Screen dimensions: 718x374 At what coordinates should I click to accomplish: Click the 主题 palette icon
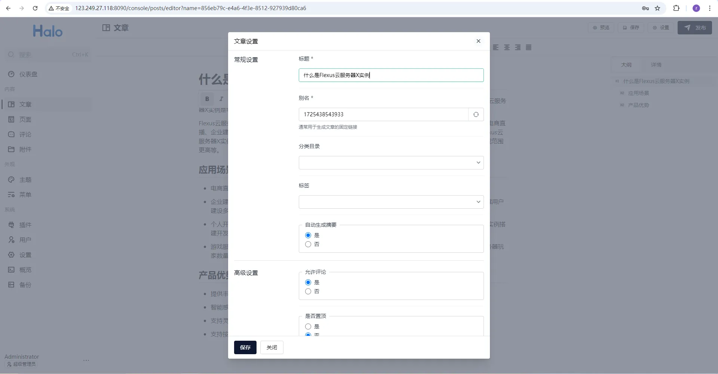pyautogui.click(x=11, y=180)
